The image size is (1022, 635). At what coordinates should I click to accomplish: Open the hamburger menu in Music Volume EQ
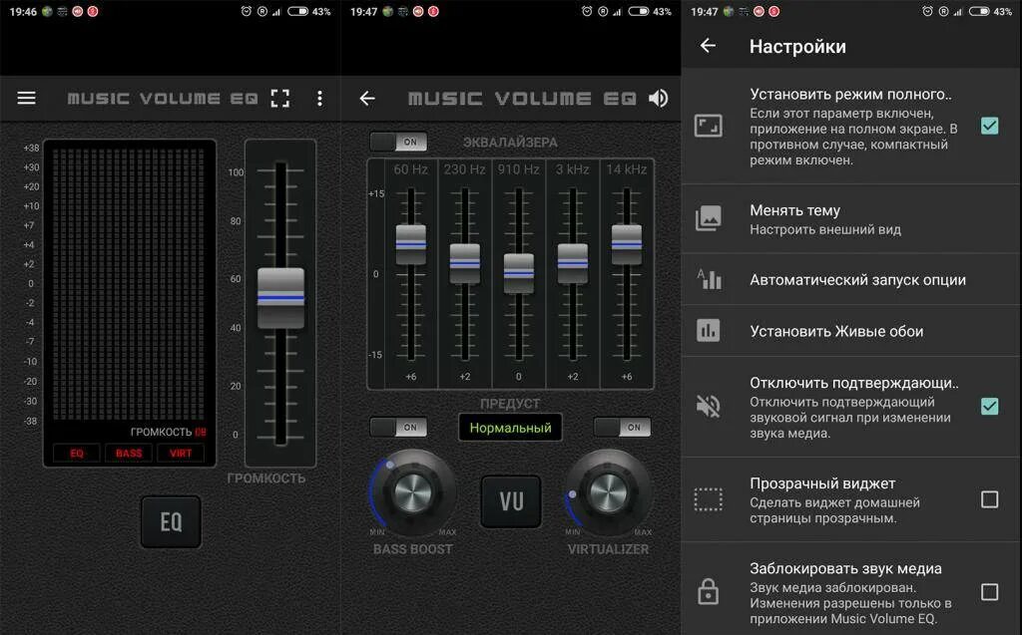click(26, 99)
